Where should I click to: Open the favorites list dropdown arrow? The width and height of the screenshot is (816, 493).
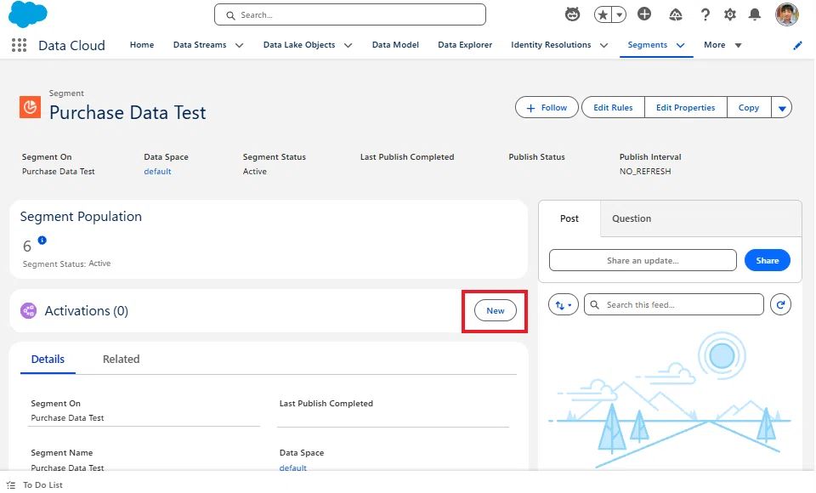620,14
